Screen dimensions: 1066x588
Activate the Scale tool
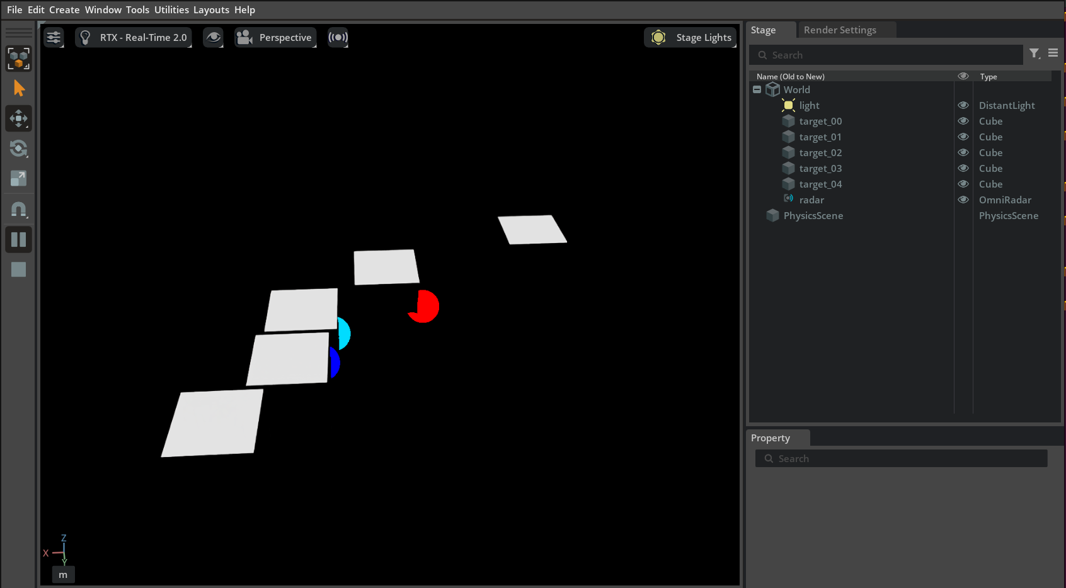click(x=19, y=179)
